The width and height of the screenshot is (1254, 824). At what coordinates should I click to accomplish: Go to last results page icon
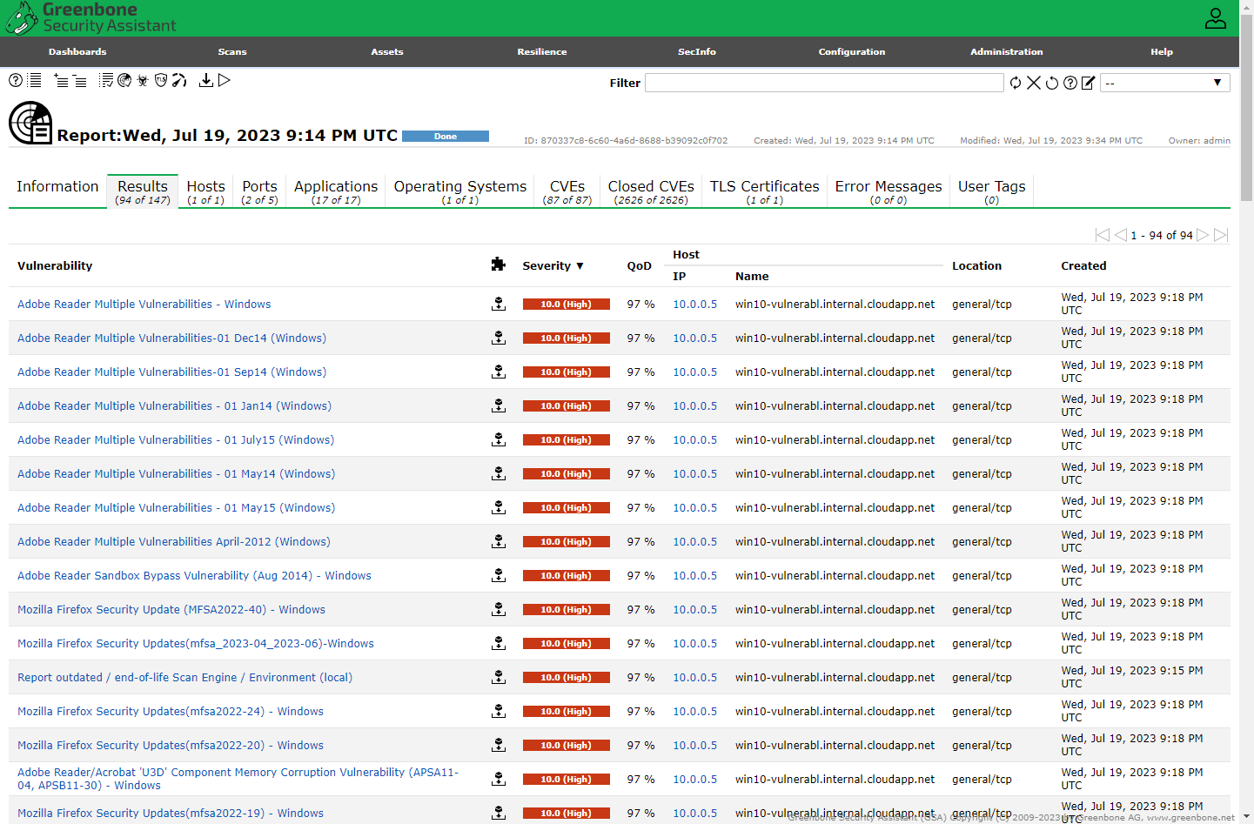pyautogui.click(x=1221, y=235)
